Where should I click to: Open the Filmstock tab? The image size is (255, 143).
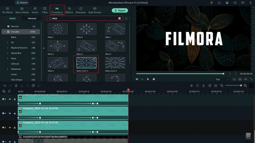(32, 18)
